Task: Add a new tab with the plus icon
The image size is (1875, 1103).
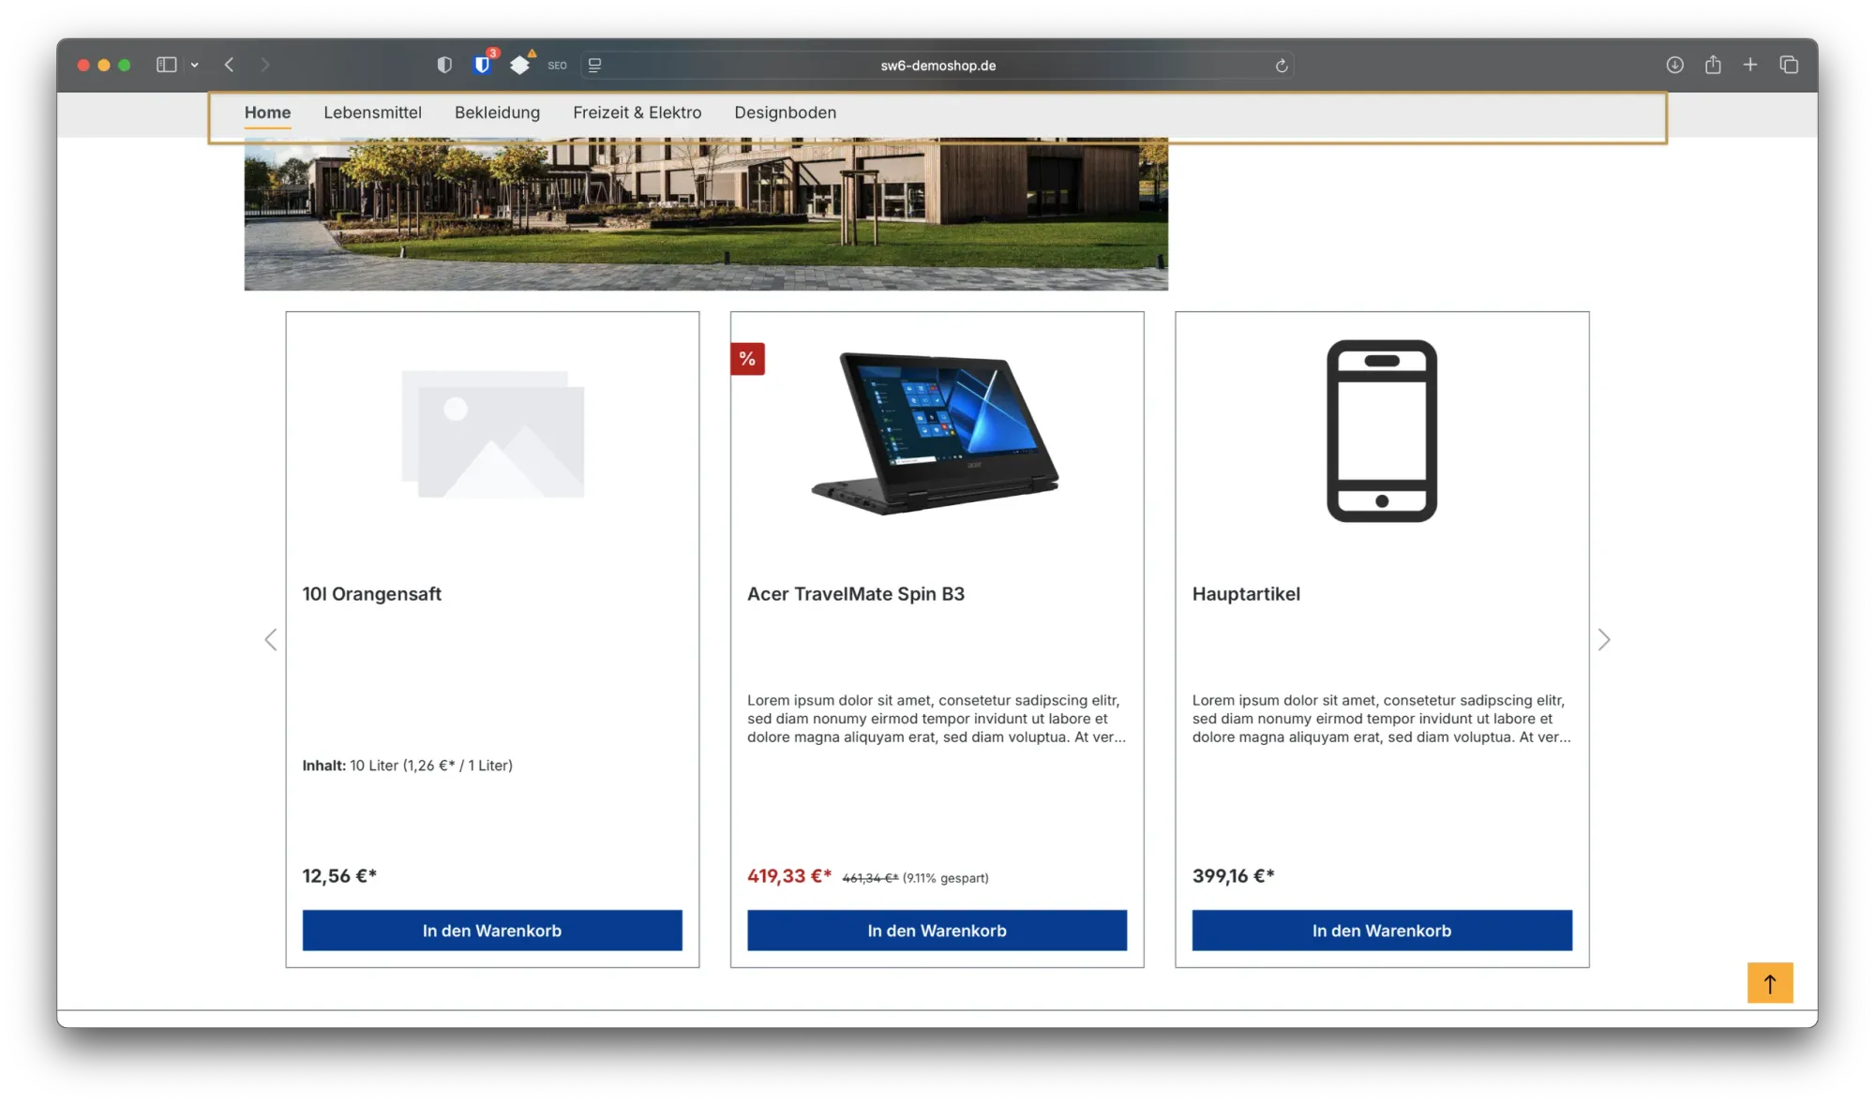Action: click(1750, 65)
